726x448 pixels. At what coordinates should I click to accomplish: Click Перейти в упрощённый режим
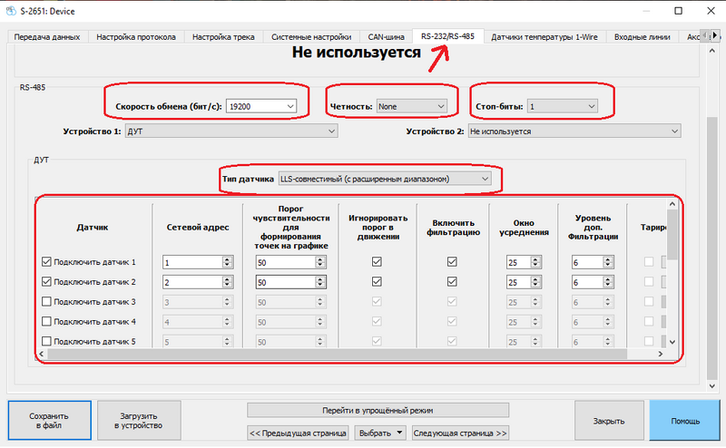click(x=378, y=410)
